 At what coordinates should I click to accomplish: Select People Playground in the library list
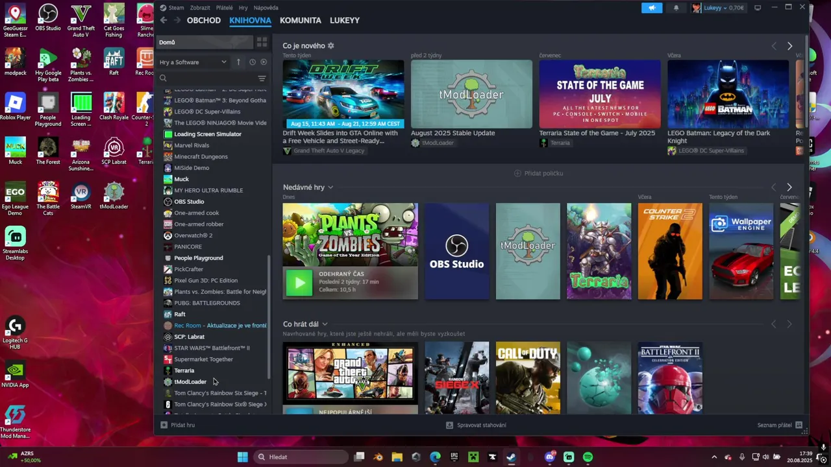pos(199,258)
